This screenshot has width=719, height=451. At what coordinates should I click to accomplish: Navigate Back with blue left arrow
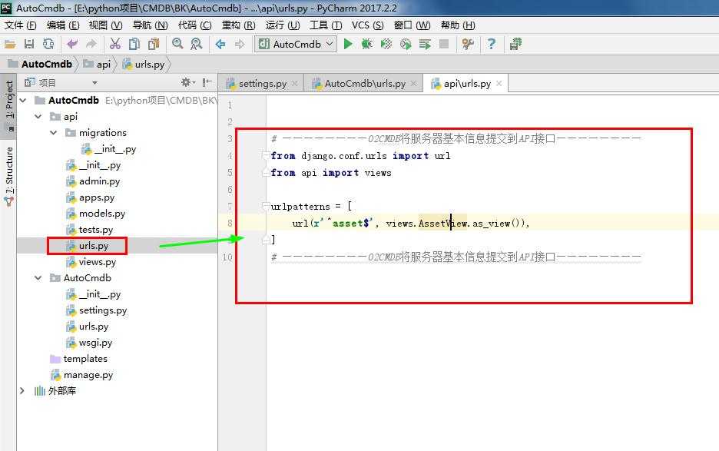[x=220, y=44]
